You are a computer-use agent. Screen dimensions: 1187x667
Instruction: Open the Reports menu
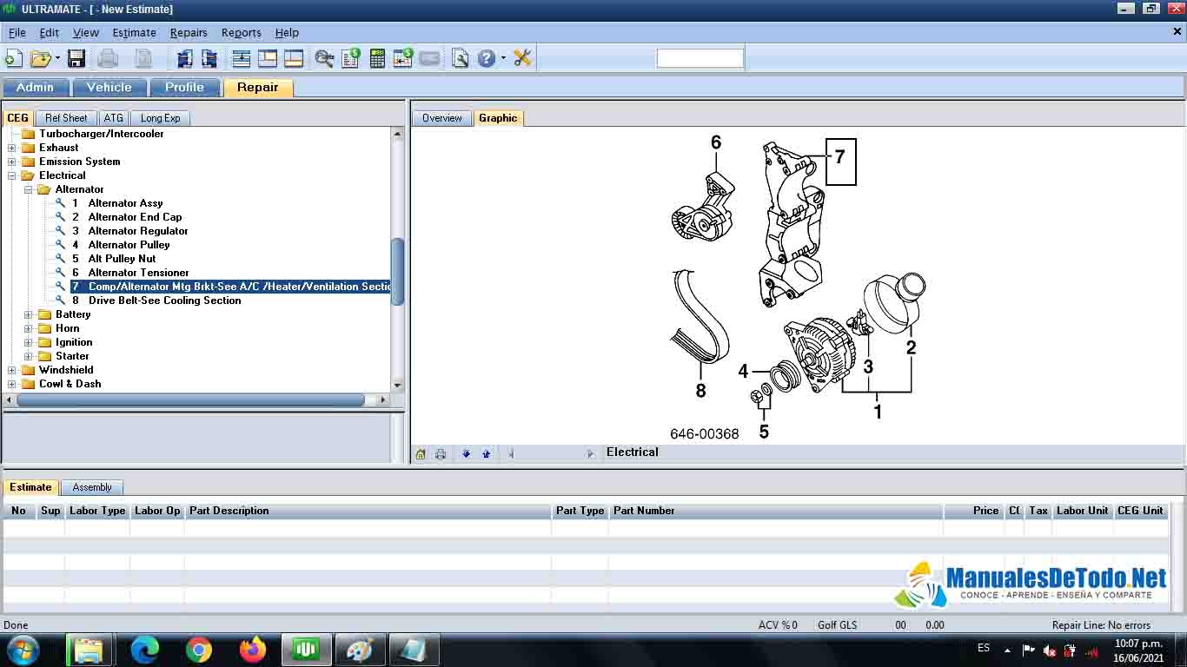click(x=242, y=32)
